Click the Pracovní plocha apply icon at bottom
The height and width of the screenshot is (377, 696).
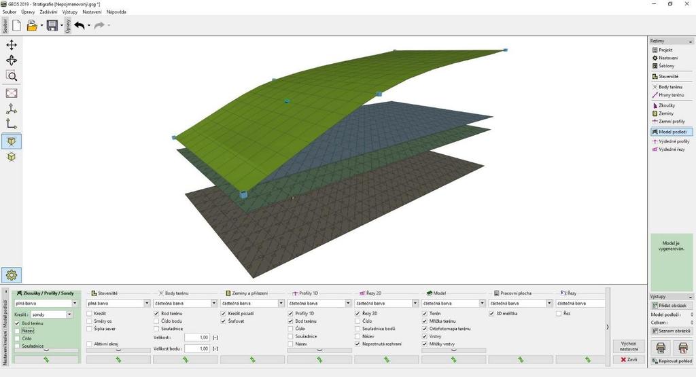521,360
